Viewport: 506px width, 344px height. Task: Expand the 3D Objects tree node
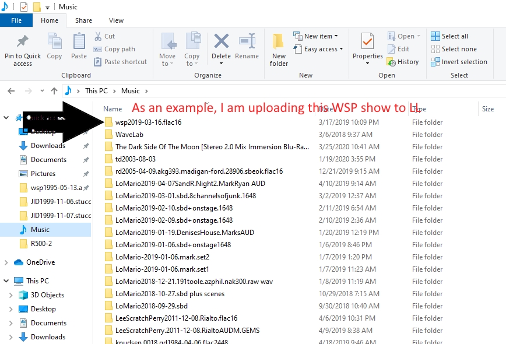point(10,295)
